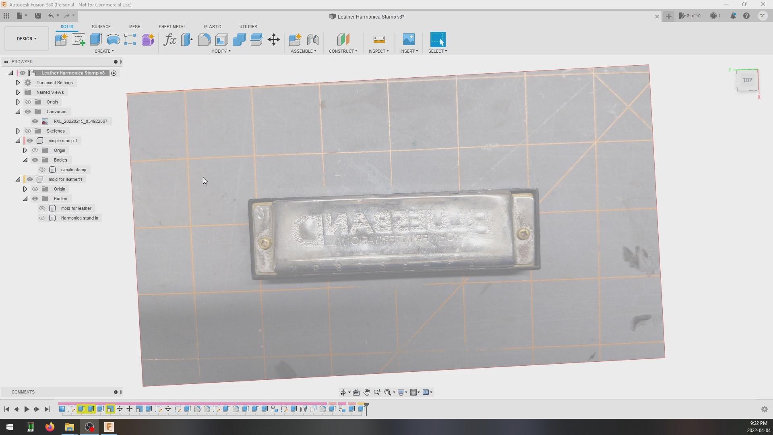The height and width of the screenshot is (435, 773).
Task: Open the CREATE dropdown menu
Action: click(104, 51)
